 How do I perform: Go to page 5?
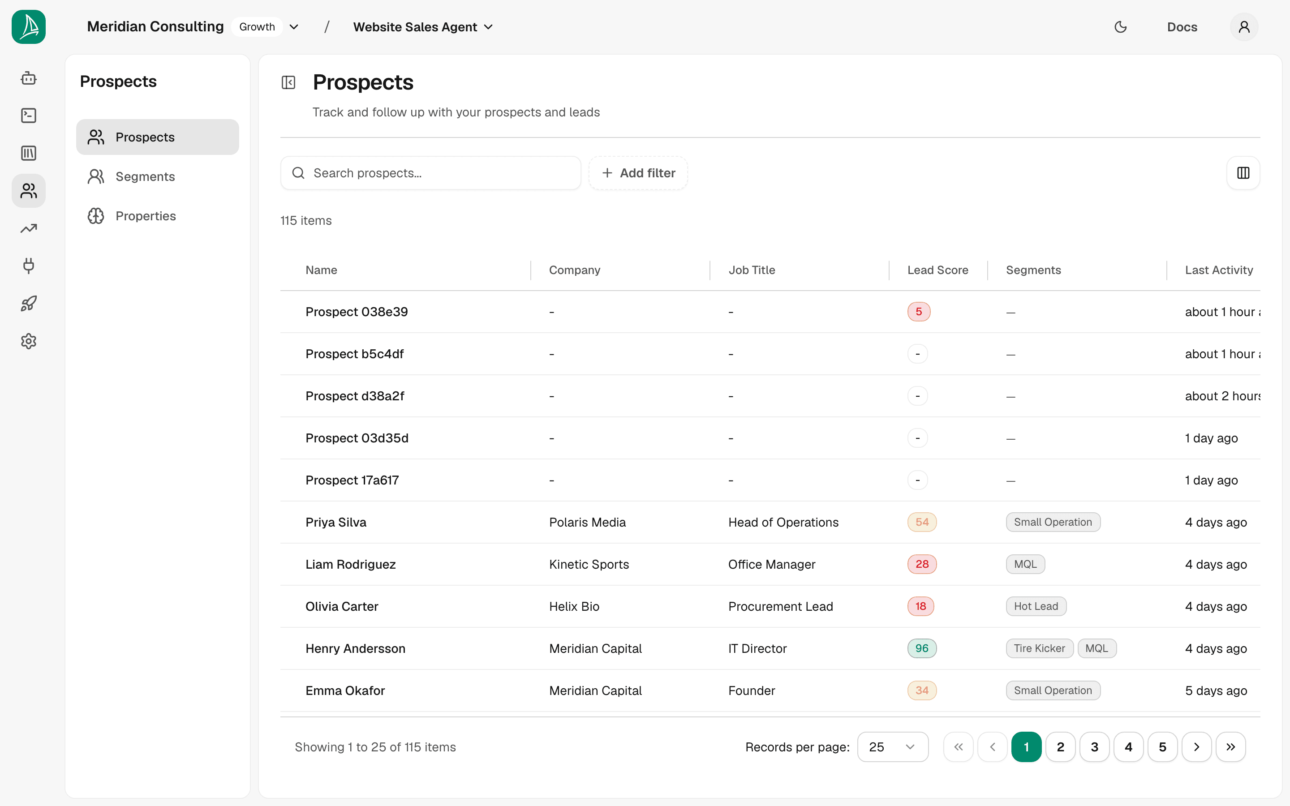coord(1163,747)
